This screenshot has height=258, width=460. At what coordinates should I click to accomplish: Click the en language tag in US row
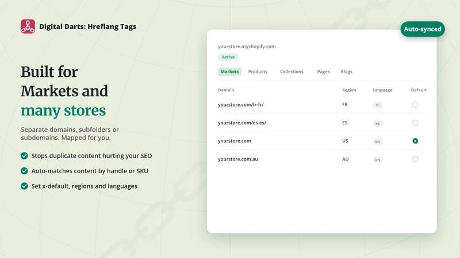click(x=378, y=142)
